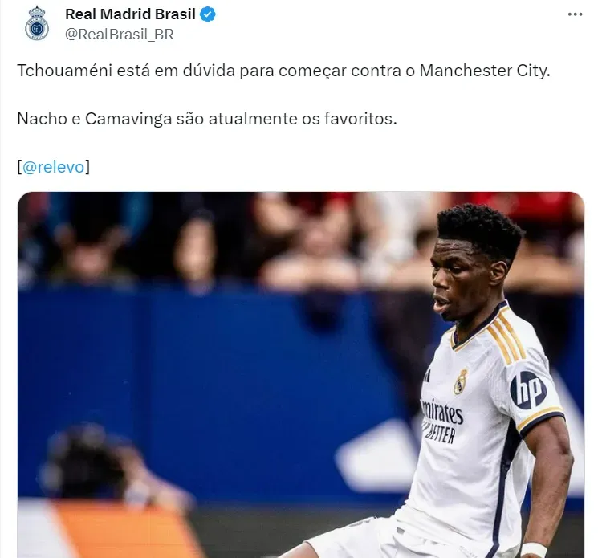Open the Real Madrid Brasil profile avatar
Image resolution: width=598 pixels, height=558 pixels.
click(37, 23)
